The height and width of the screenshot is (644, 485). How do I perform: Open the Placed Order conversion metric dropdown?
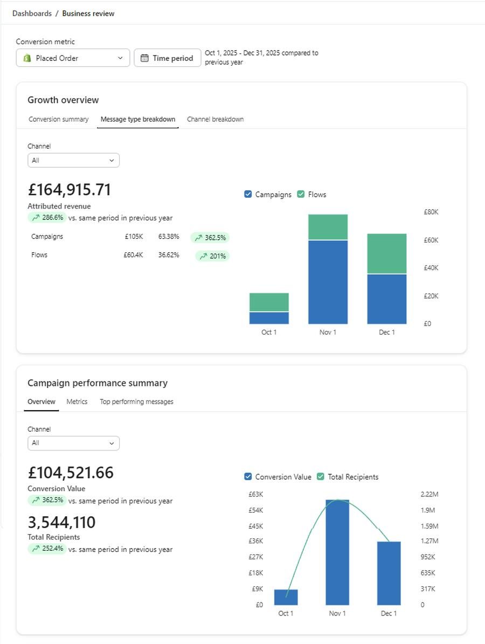pyautogui.click(x=73, y=58)
